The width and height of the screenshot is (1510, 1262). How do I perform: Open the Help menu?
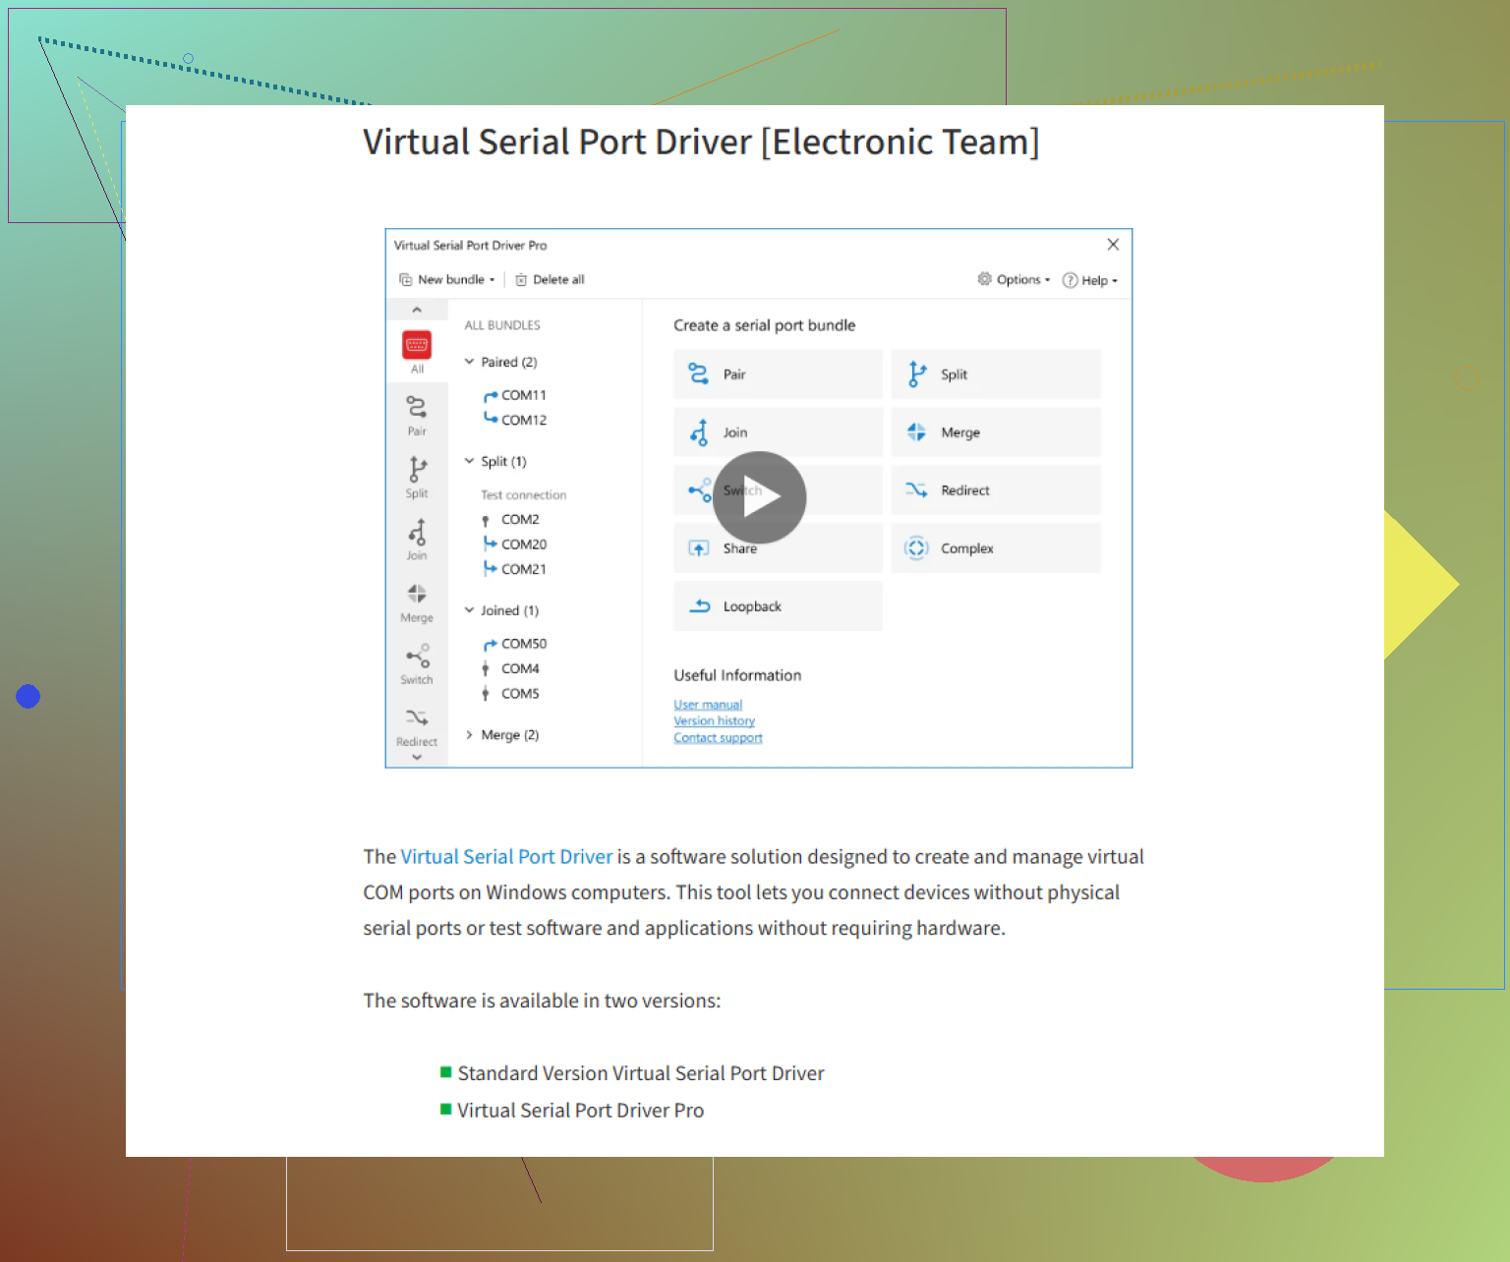point(1090,281)
